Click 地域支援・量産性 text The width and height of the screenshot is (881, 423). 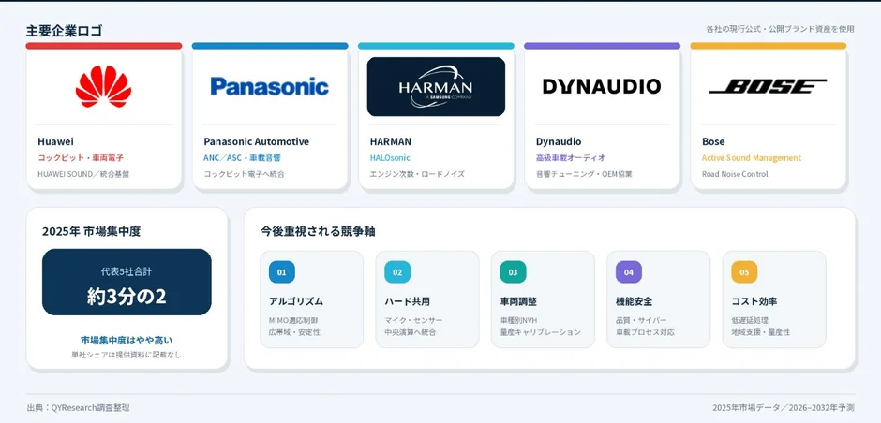(x=761, y=332)
